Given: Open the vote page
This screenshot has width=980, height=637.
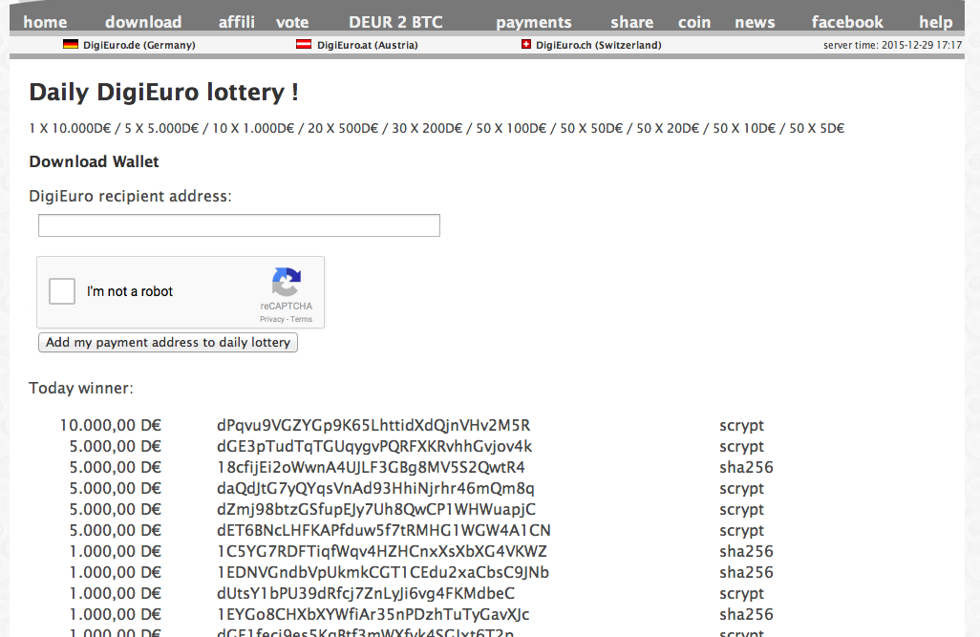Looking at the screenshot, I should tap(292, 22).
